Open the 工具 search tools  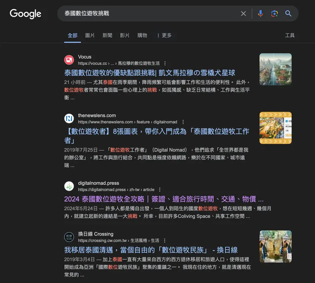pyautogui.click(x=290, y=36)
